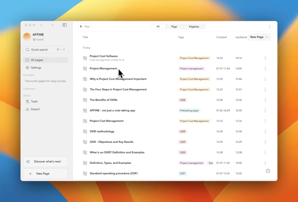Open the Project Management page title
This screenshot has height=202, width=298.
tap(103, 68)
